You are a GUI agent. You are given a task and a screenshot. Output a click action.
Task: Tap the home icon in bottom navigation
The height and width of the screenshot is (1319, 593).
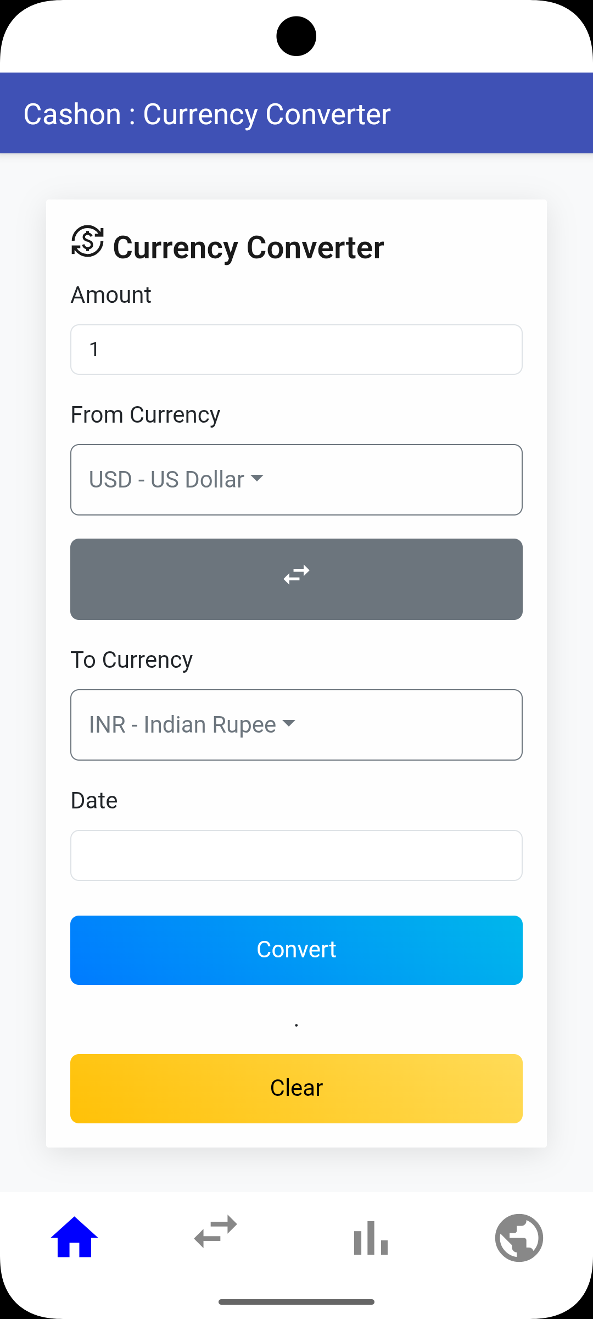(74, 1238)
